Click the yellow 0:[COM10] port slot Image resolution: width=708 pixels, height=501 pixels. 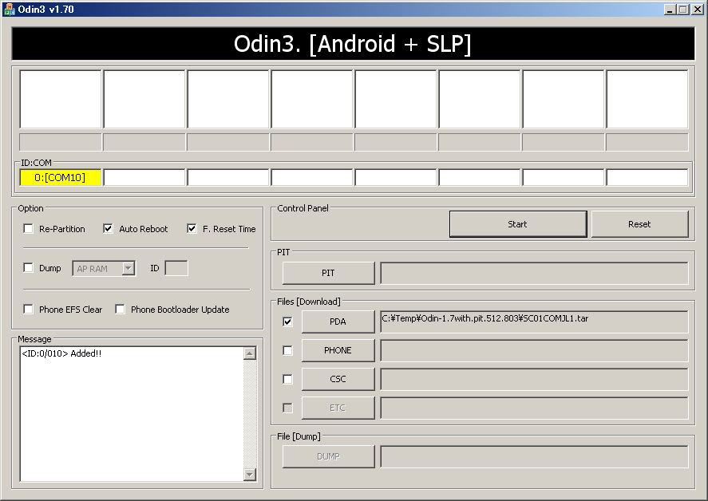point(60,177)
